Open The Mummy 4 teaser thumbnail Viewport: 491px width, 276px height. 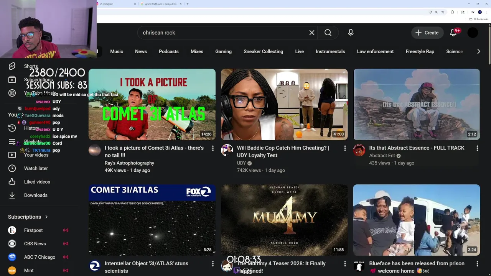[x=284, y=220]
